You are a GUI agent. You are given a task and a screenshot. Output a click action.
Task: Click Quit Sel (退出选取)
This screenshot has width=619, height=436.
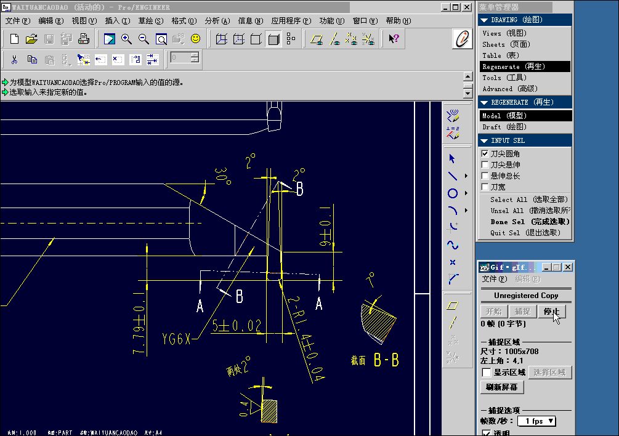click(x=525, y=233)
